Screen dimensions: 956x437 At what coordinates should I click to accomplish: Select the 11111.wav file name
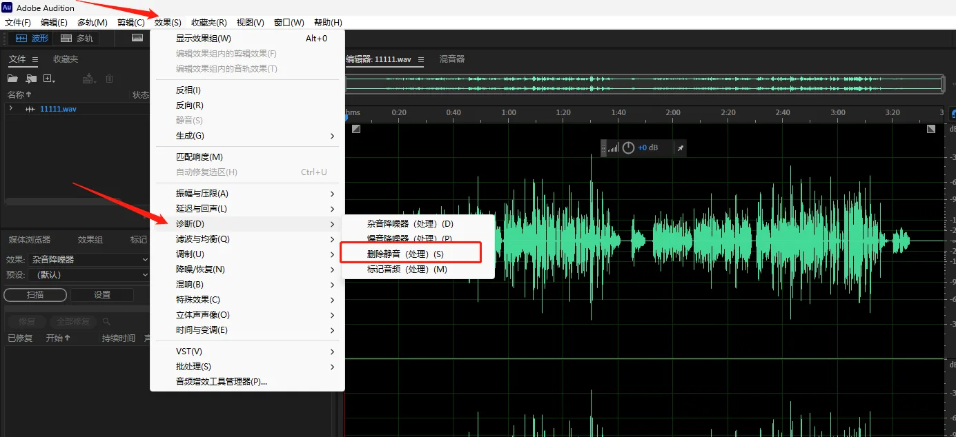point(58,109)
